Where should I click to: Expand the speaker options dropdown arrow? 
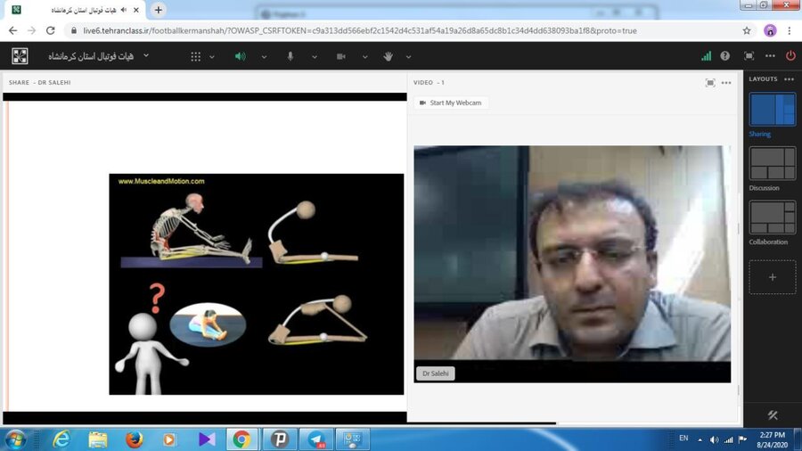(x=264, y=56)
